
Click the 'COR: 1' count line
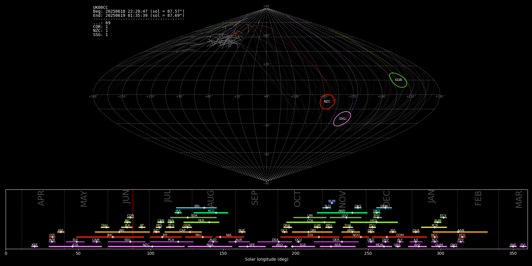[100, 27]
